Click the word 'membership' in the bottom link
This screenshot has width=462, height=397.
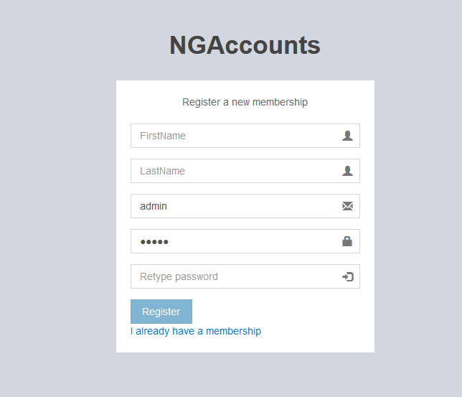[x=233, y=331]
